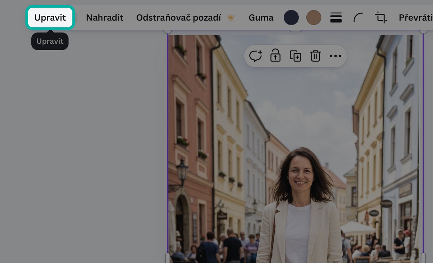This screenshot has width=433, height=263.
Task: Open more options three-dots menu
Action: click(x=336, y=56)
